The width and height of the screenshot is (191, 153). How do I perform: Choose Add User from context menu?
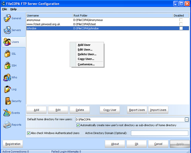[84, 45]
